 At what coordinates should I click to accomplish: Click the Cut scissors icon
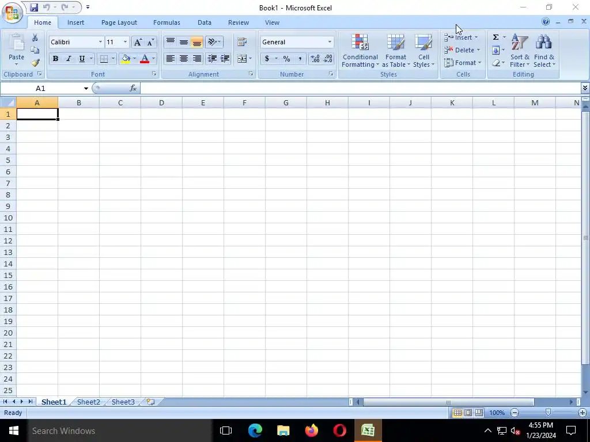35,37
